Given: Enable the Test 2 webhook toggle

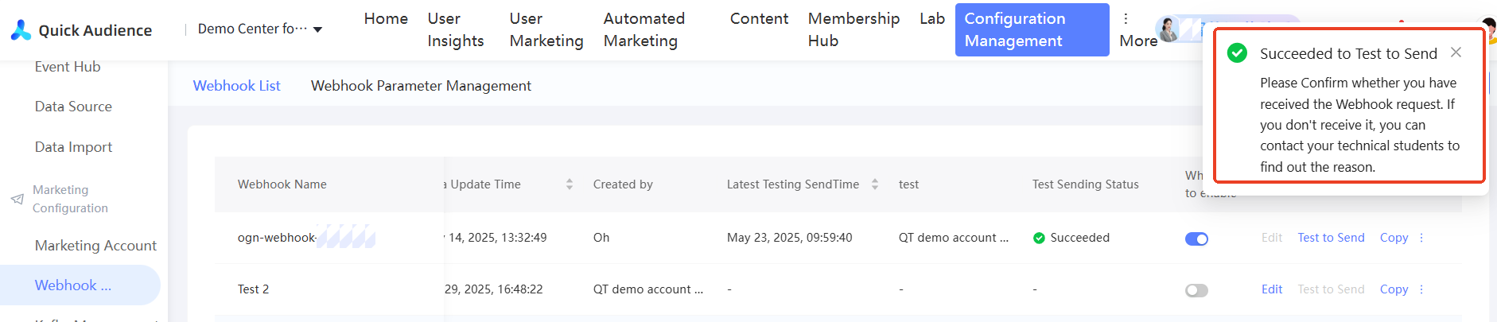Looking at the screenshot, I should coord(1196,290).
